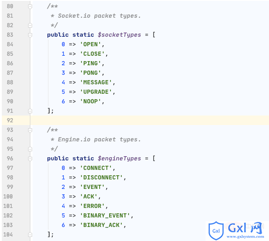Collapse the $engineTypes array fold on line 96
The width and height of the screenshot is (269, 241).
pos(30,159)
